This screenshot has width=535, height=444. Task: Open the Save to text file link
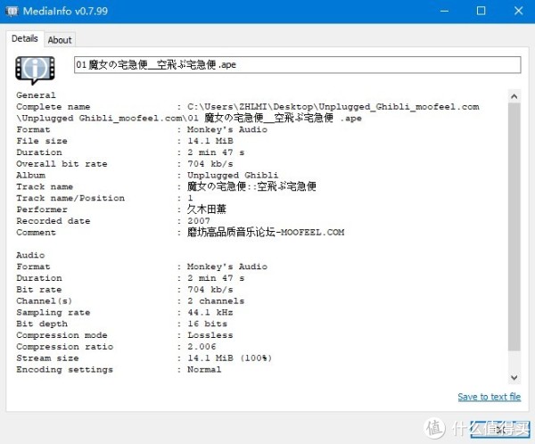coord(489,397)
